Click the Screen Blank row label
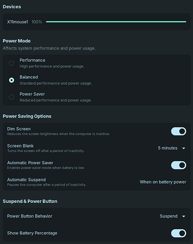Screen dimensions: 193x244 pos(20,146)
